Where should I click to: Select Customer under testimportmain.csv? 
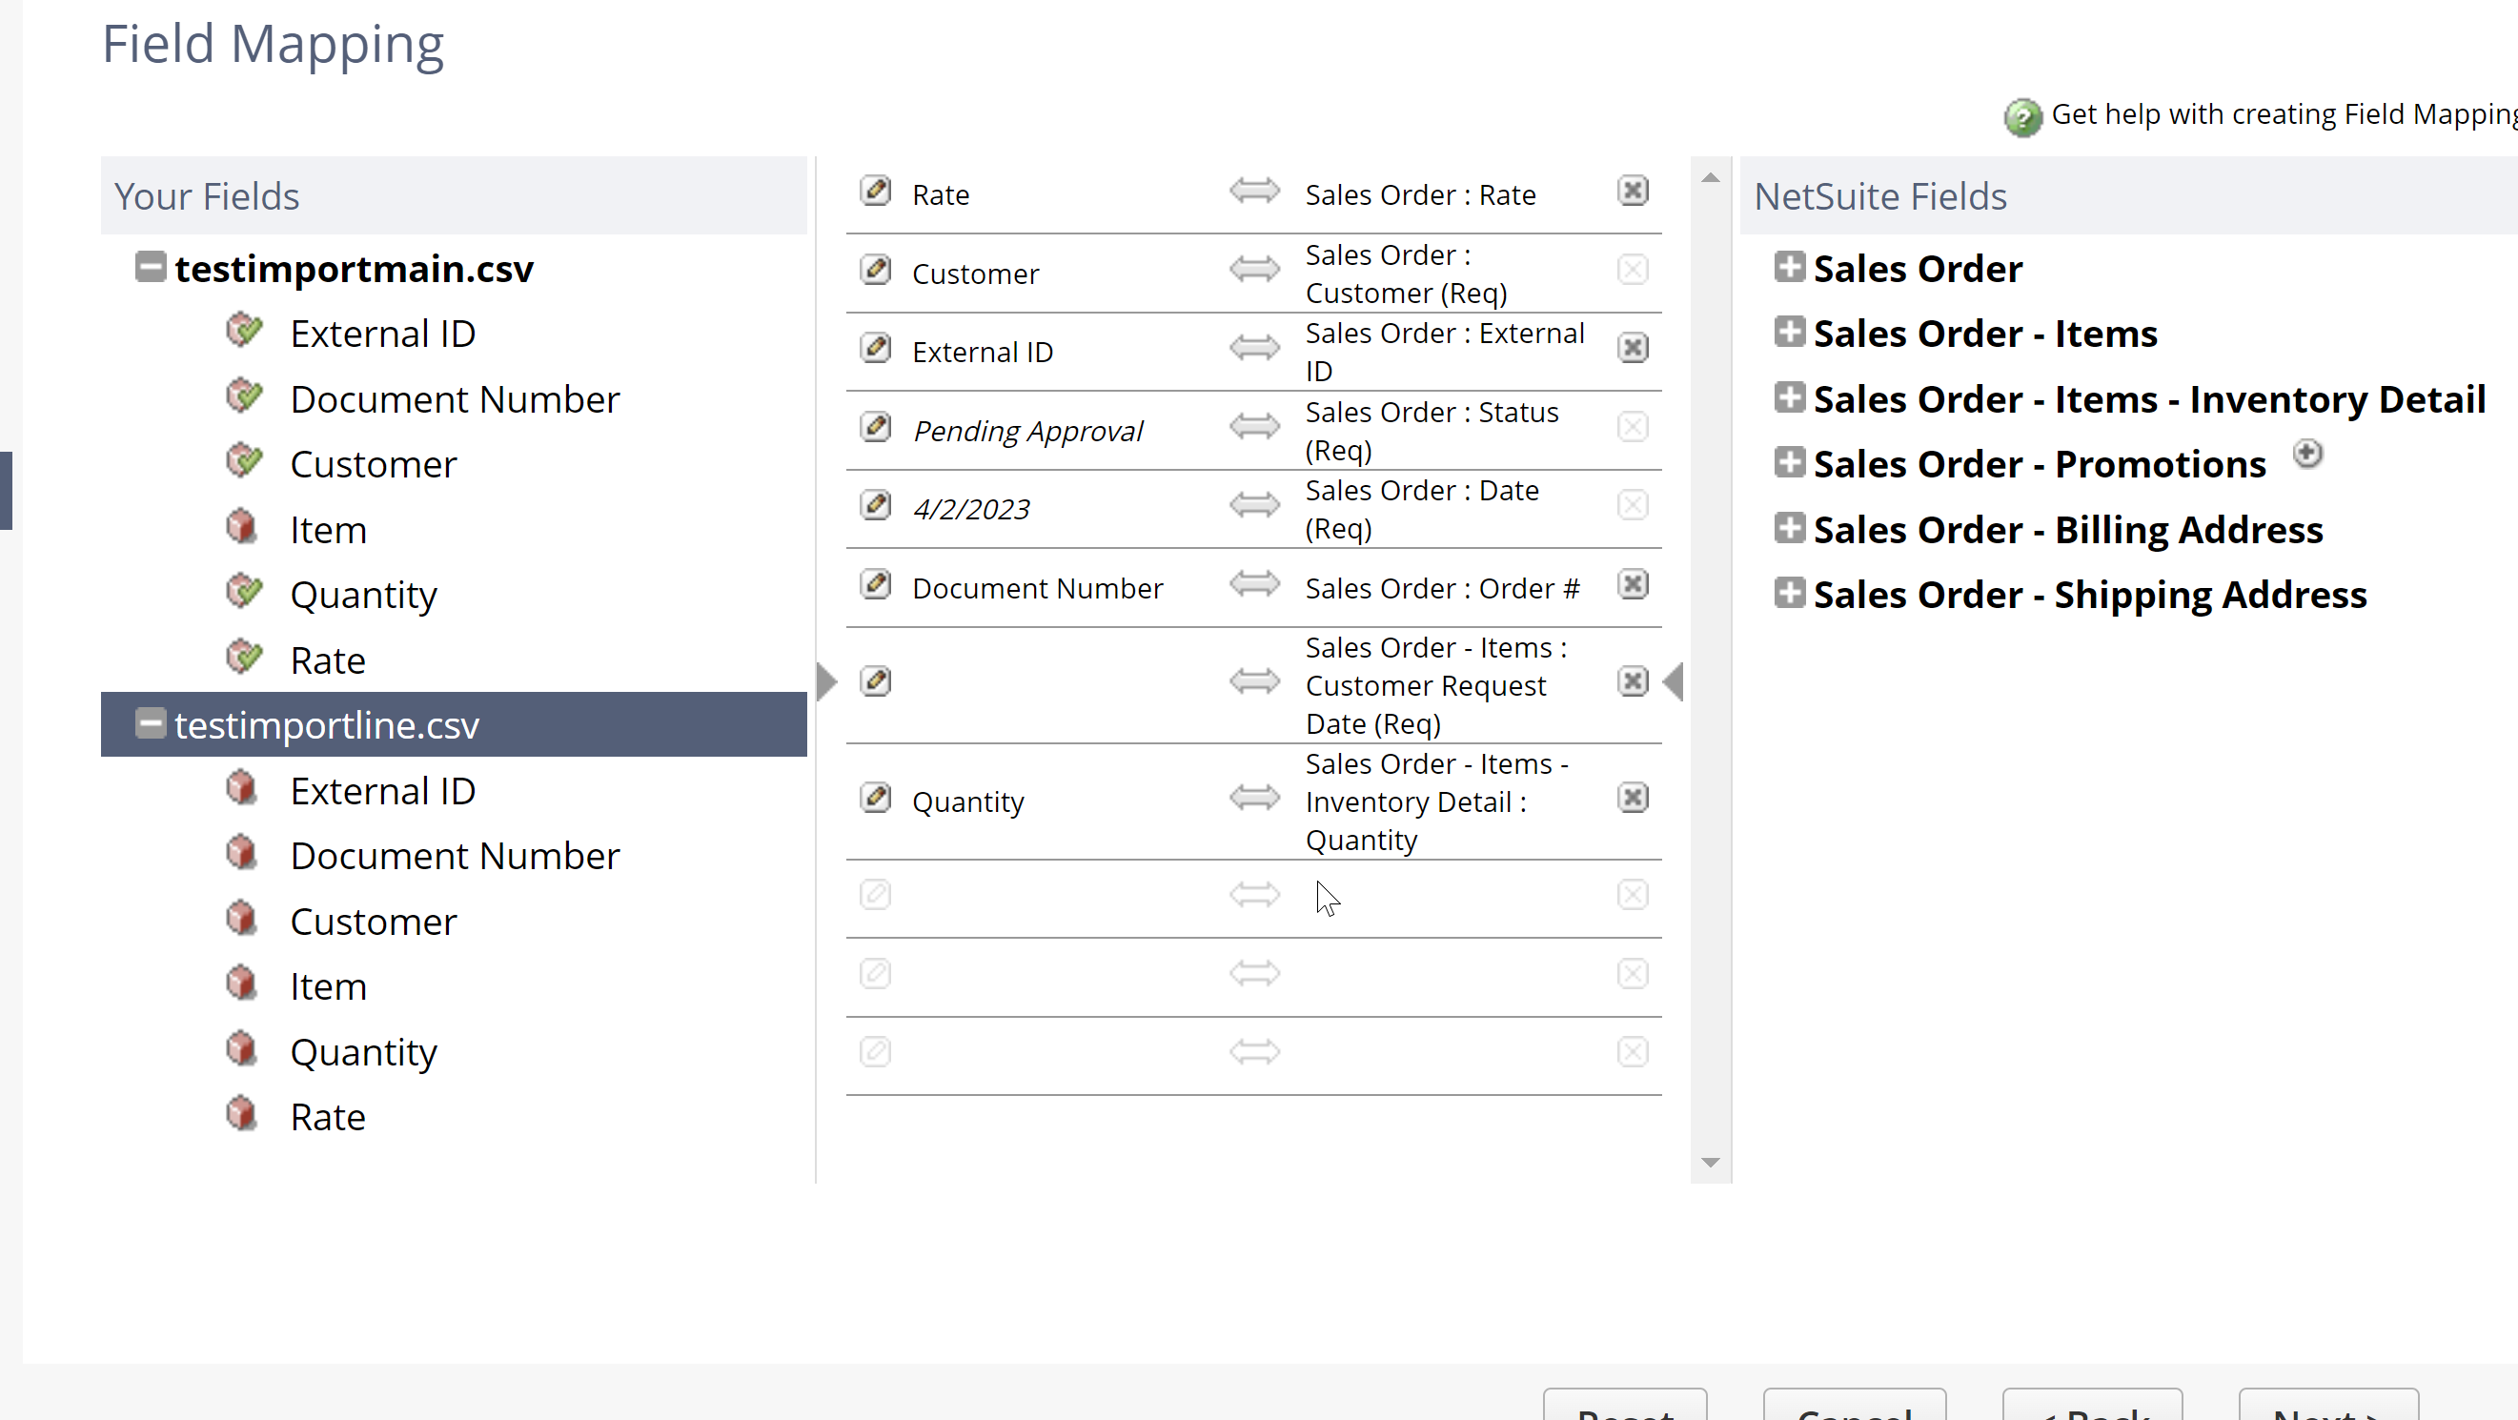(x=374, y=464)
